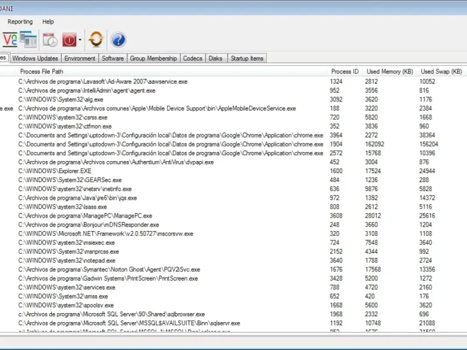This screenshot has width=467, height=350.
Task: Select the lsass.exe process path
Action: pyautogui.click(x=62, y=207)
